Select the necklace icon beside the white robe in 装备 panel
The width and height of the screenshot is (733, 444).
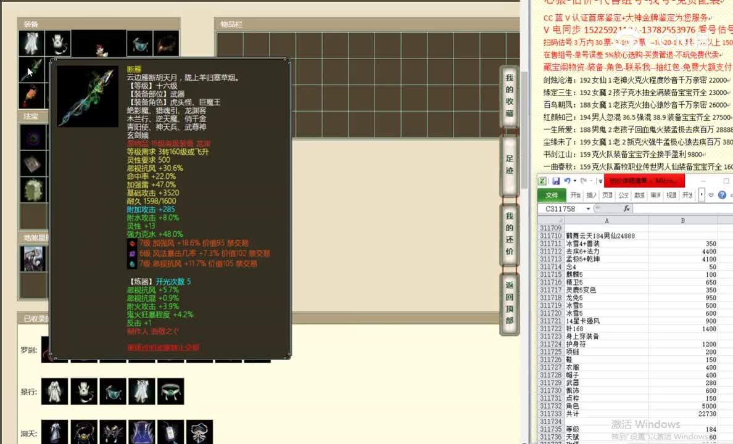click(x=59, y=43)
